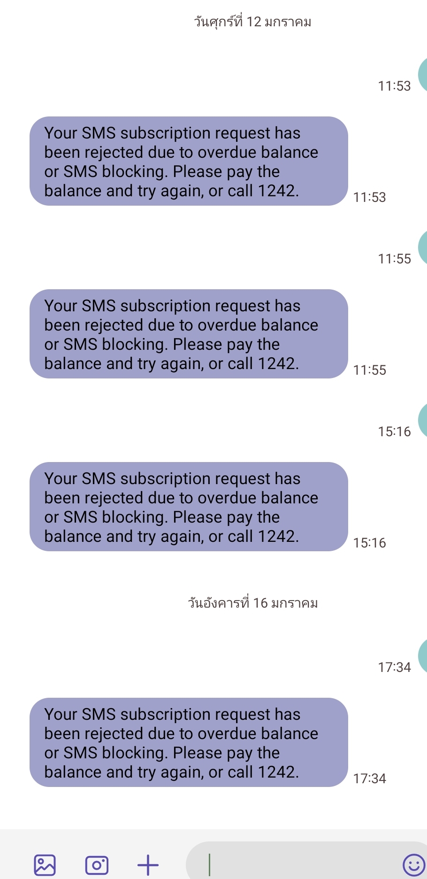Select the received message bubble from 15:16
Image resolution: width=427 pixels, height=879 pixels.
(x=189, y=507)
